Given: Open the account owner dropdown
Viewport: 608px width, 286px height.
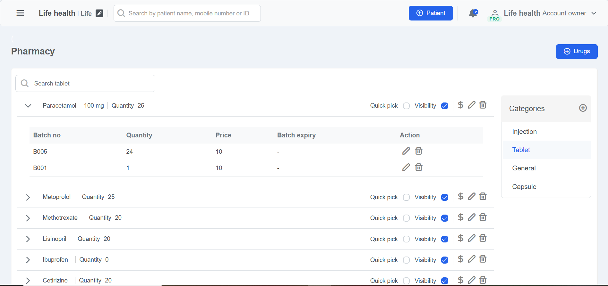Looking at the screenshot, I should click(593, 13).
